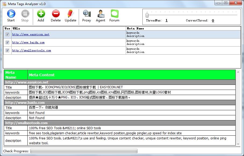Click the Meta Name column header
The height and width of the screenshot is (156, 244).
pos(183,28)
